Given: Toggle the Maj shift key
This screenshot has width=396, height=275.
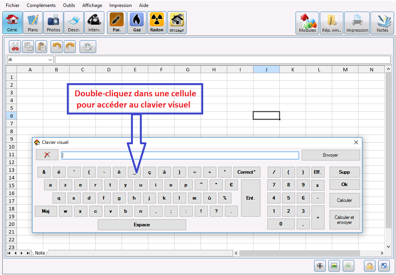Looking at the screenshot, I should tap(46, 211).
